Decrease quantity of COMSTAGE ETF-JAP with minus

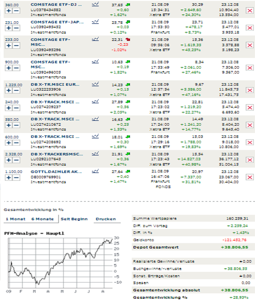16,28
